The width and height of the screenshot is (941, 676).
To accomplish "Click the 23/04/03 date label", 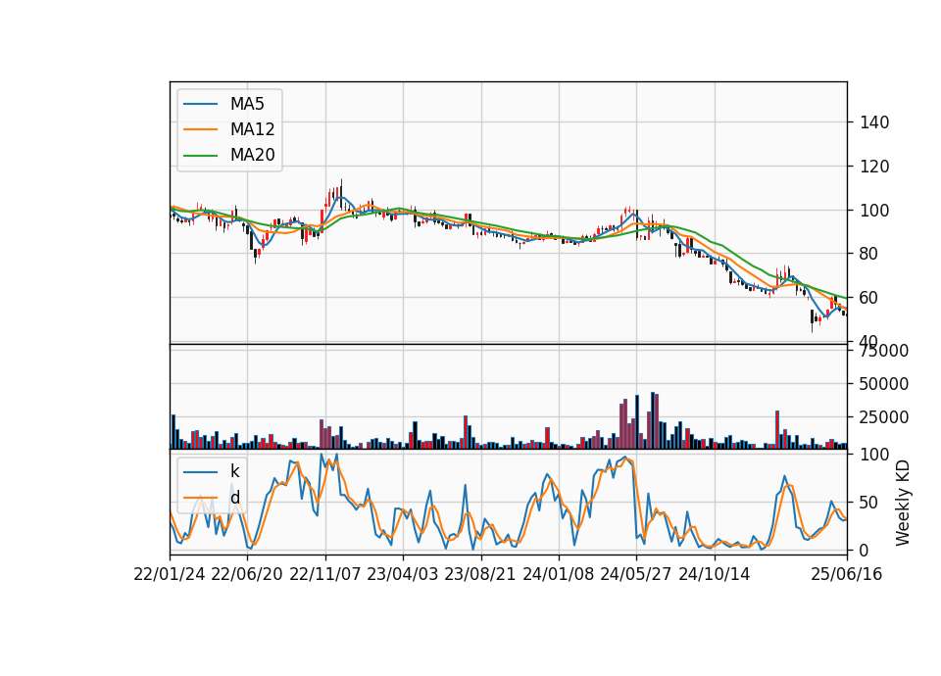I will click(x=403, y=574).
